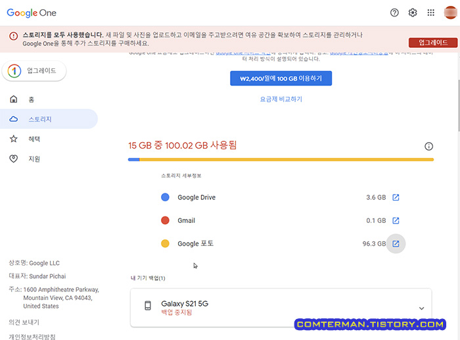The height and width of the screenshot is (340, 460).
Task: Click the red Gmail color dot
Action: click(165, 220)
